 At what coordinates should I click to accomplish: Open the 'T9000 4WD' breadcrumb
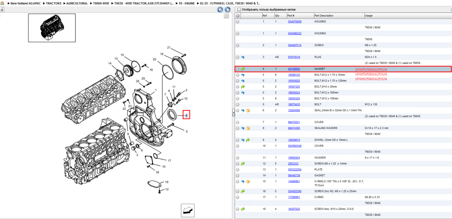(x=101, y=3)
